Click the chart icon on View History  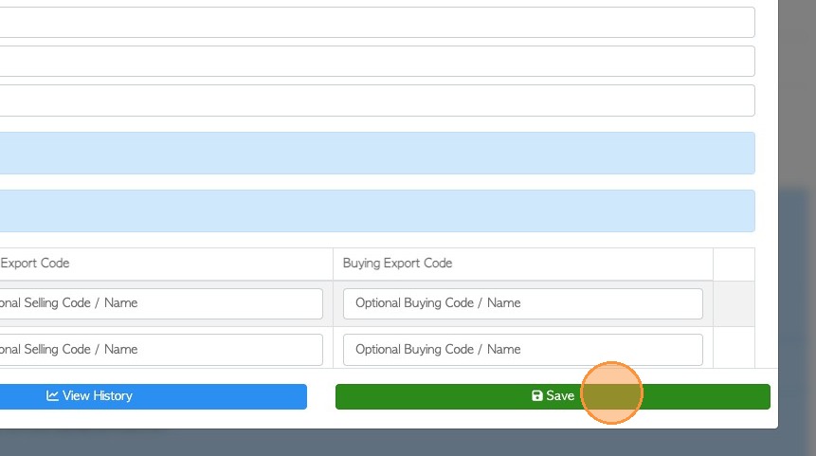click(52, 395)
